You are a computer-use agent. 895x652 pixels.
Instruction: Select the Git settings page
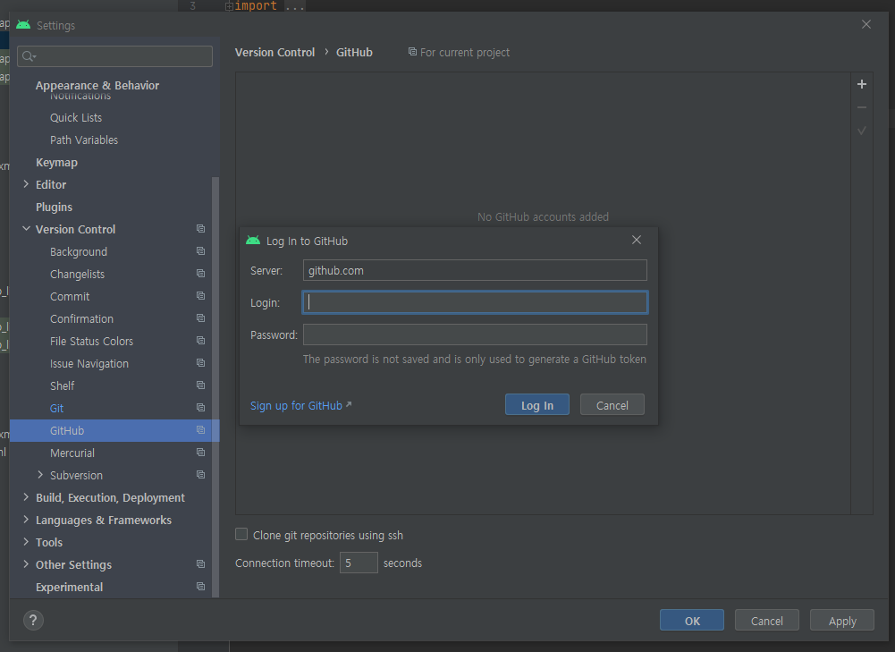[x=56, y=408]
